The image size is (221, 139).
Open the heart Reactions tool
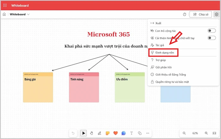[x=116, y=133]
